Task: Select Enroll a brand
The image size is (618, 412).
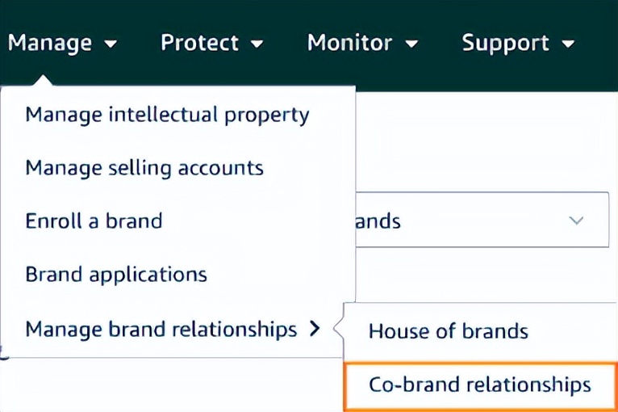Action: tap(94, 221)
